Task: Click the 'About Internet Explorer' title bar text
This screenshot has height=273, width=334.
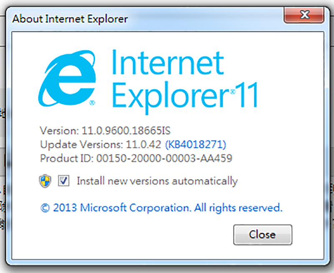Action: coord(70,19)
